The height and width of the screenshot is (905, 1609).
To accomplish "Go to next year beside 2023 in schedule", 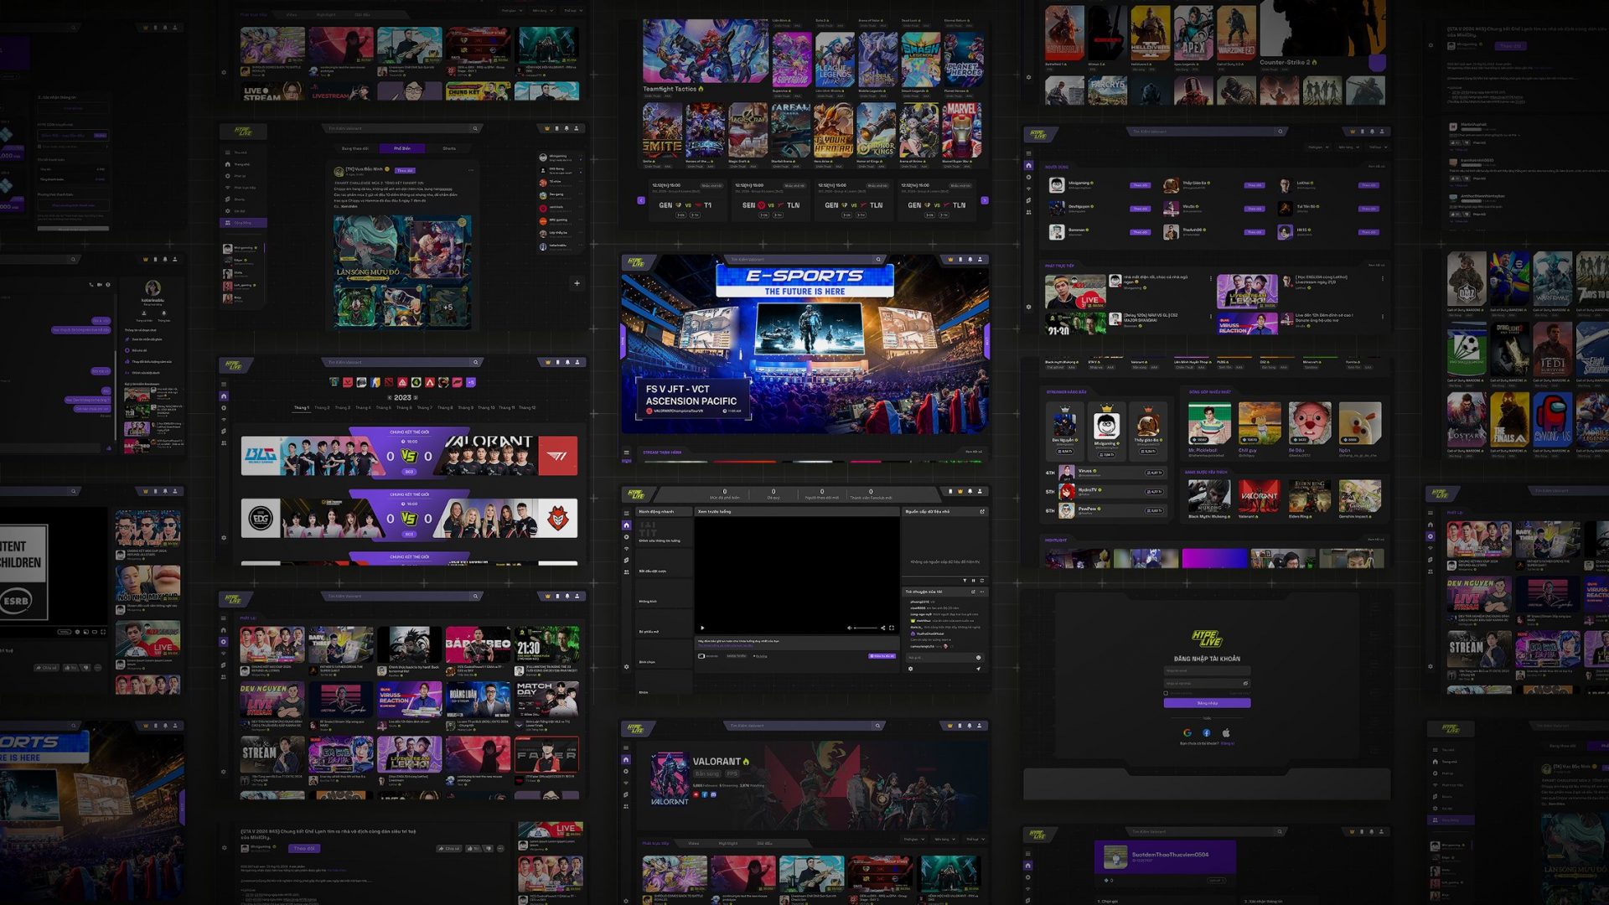I will click(416, 398).
